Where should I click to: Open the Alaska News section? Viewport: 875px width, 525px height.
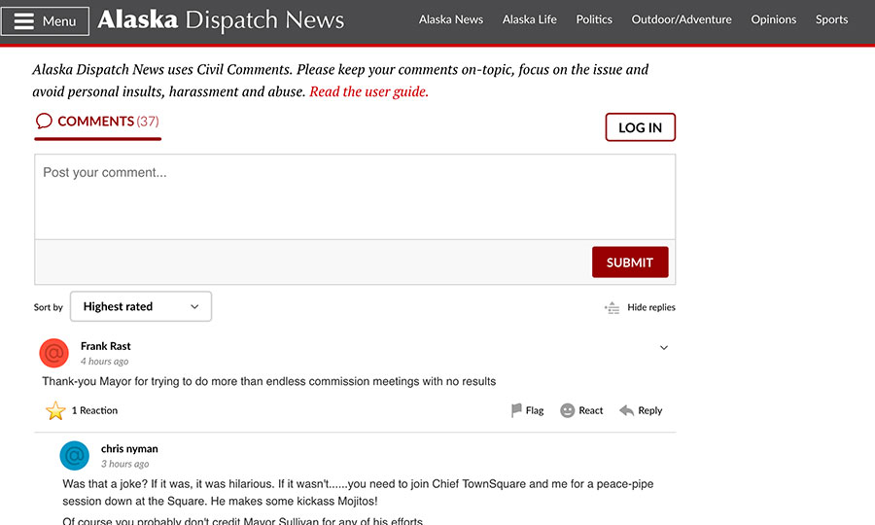point(451,19)
